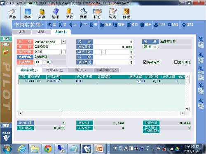
Task: Open the 票據 notes module icon
Action: [83, 14]
